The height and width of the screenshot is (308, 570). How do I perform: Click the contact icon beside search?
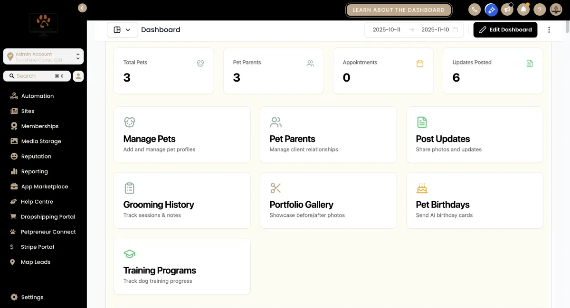tap(78, 76)
